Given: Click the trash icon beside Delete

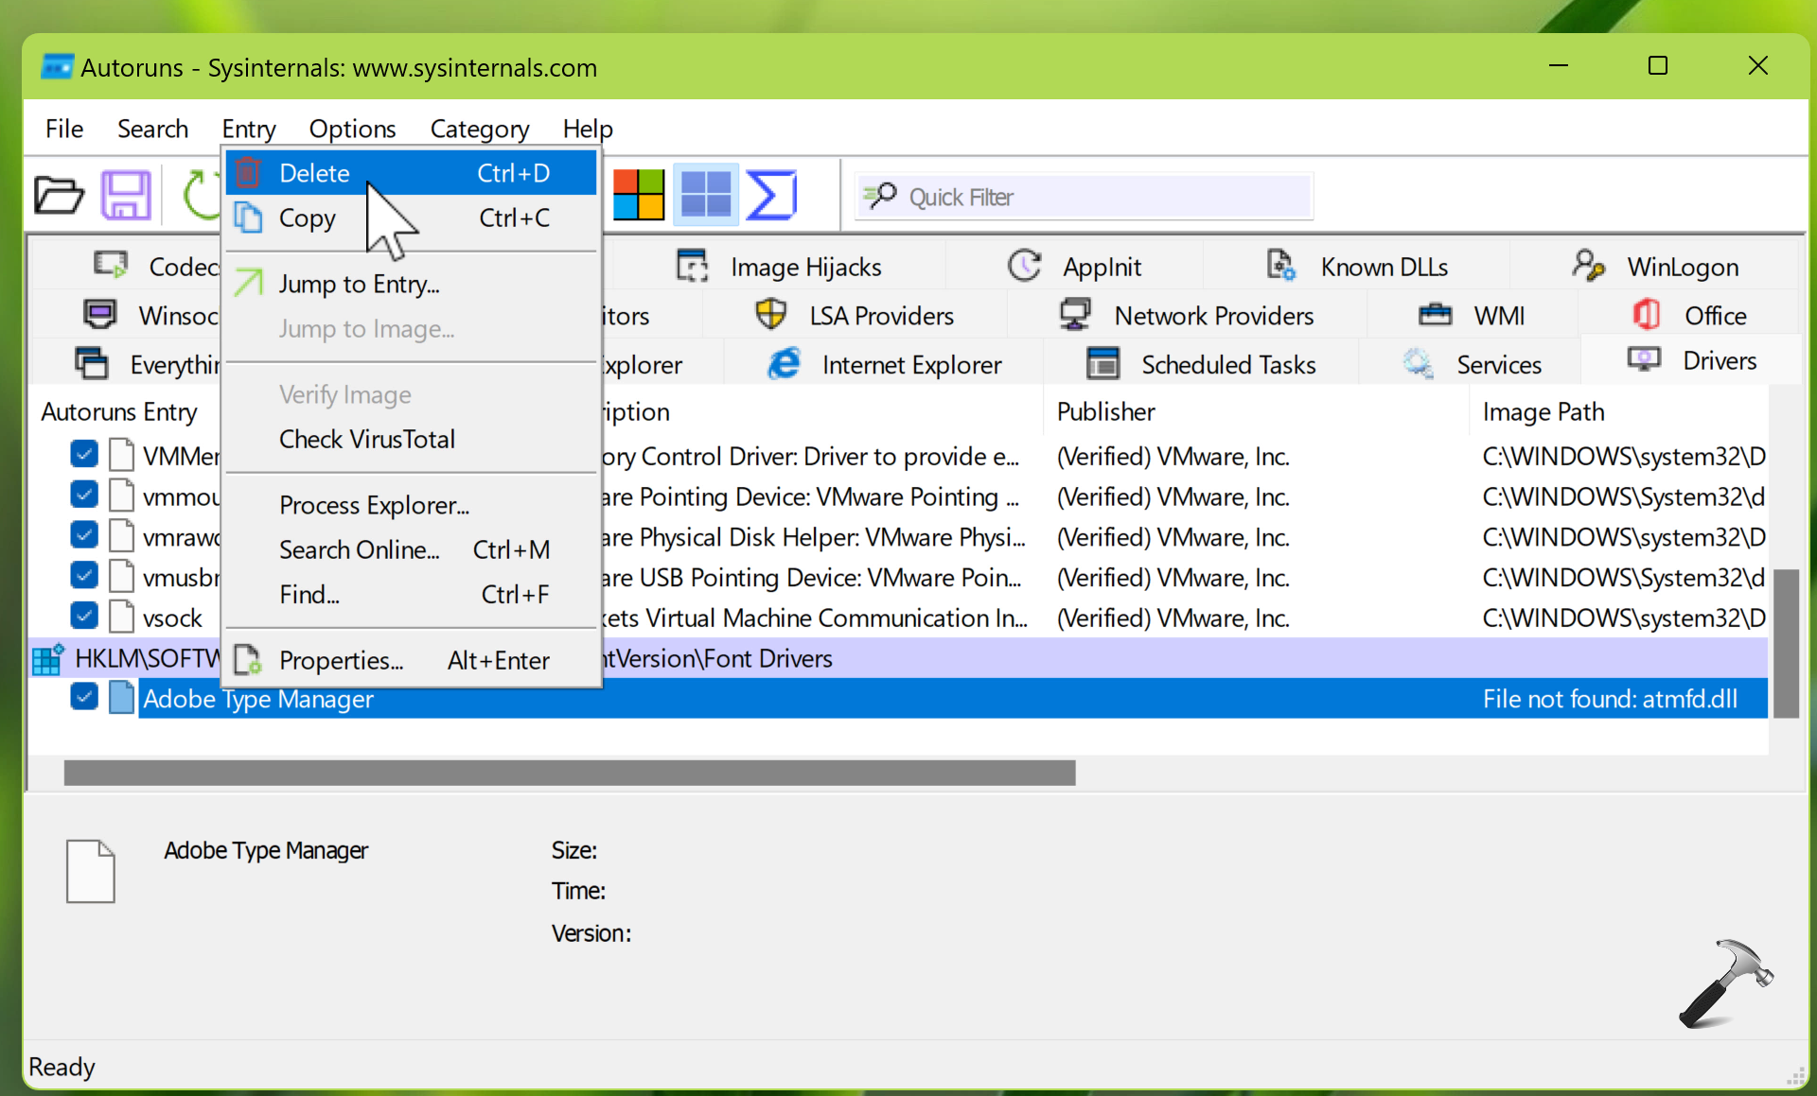Looking at the screenshot, I should point(248,173).
